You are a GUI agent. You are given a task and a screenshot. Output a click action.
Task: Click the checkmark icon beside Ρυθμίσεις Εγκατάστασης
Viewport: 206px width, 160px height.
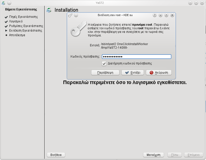pyautogui.click(x=6, y=26)
